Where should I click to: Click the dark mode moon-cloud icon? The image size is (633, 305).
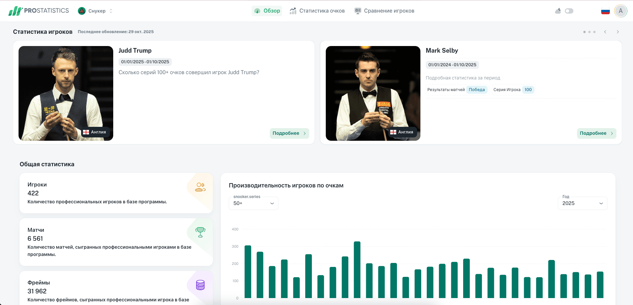(x=558, y=11)
